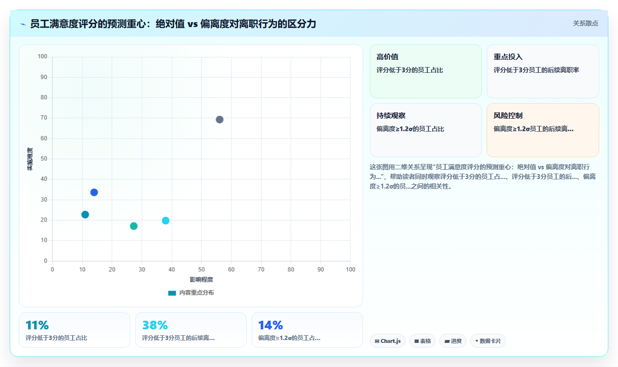Click the 38% stat card
Viewport: 618px width, 367px height.
pyautogui.click(x=191, y=330)
